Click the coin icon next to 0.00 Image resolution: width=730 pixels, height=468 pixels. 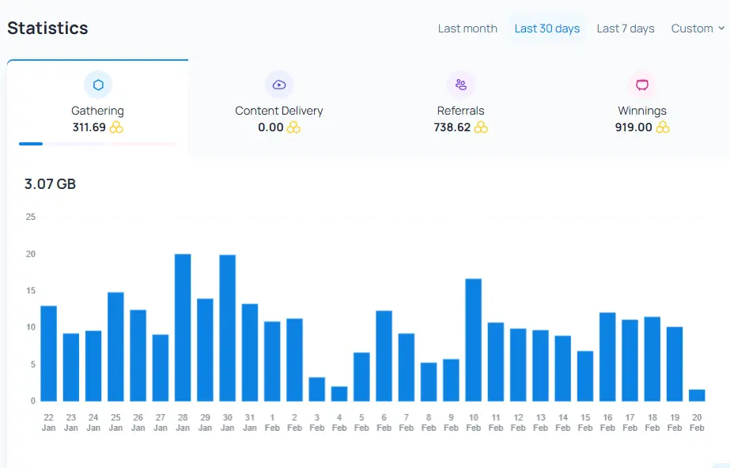(x=293, y=127)
